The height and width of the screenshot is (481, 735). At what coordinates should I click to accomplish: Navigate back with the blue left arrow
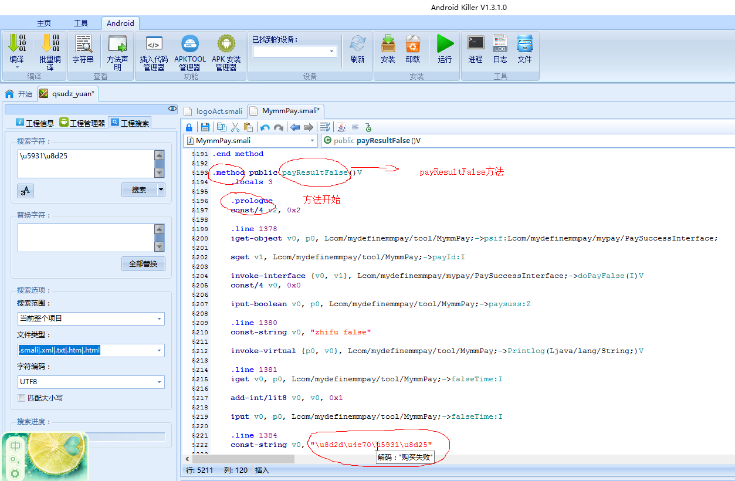(x=295, y=127)
